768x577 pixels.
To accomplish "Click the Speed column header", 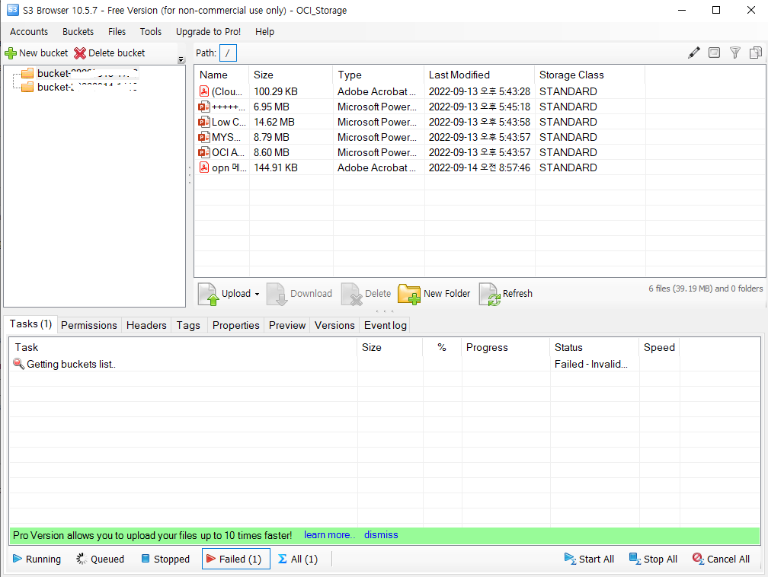I will [x=659, y=347].
